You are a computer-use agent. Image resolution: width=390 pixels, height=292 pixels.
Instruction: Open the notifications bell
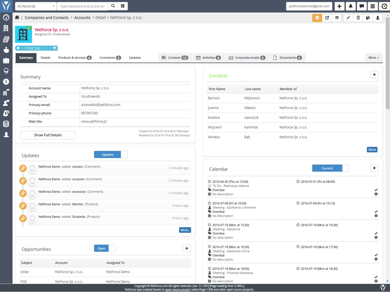(x=350, y=6)
